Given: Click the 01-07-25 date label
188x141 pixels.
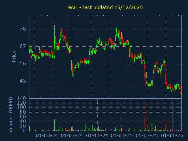Looking at the screenshot, I should [x=147, y=136].
